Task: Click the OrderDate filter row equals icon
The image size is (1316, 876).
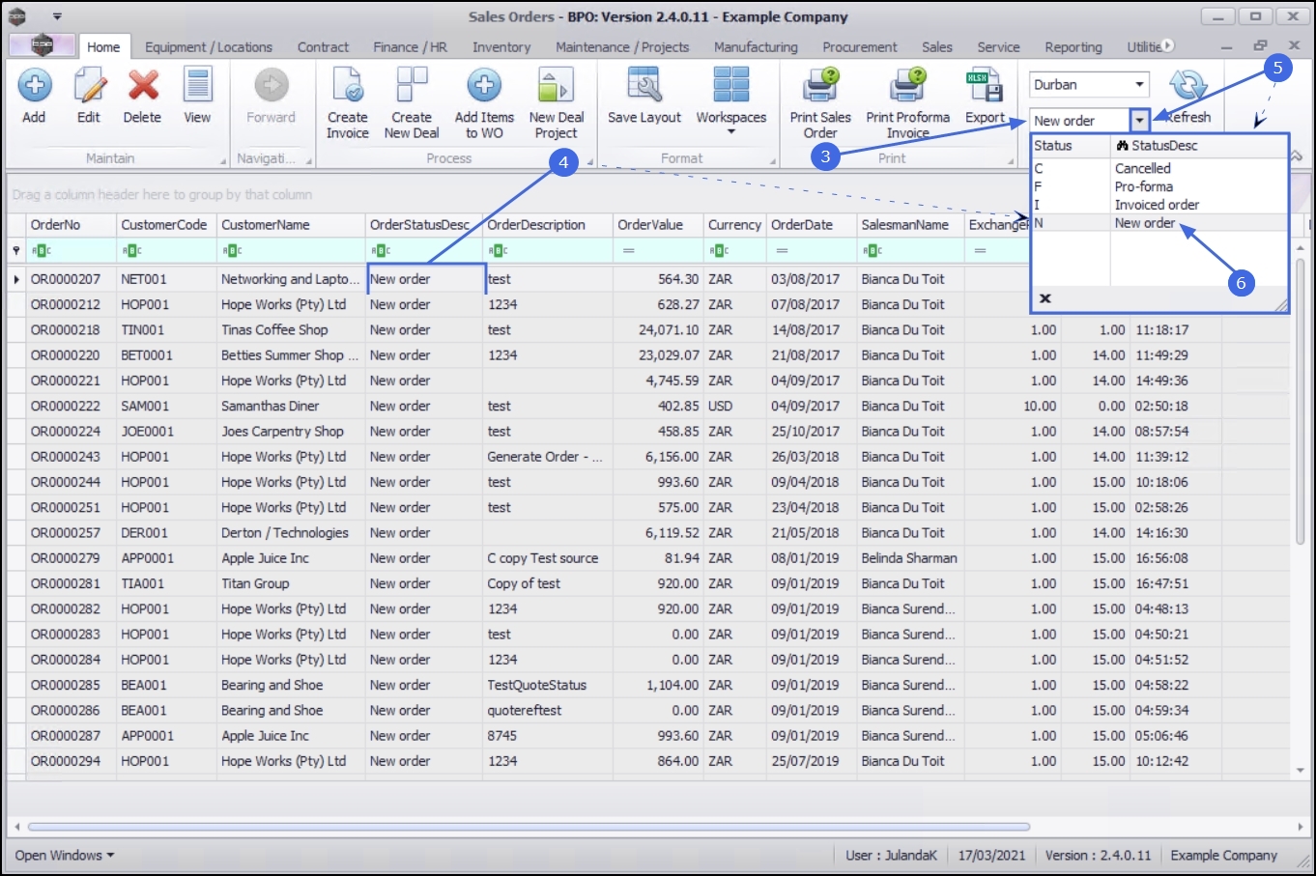Action: click(x=782, y=251)
